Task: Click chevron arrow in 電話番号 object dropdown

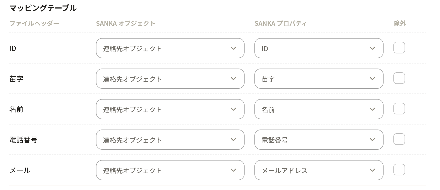Action: coord(233,140)
